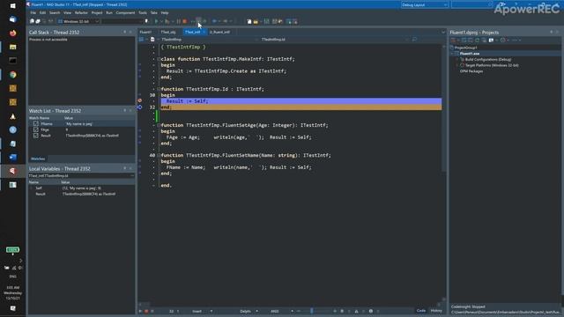Click the Open folder icon in toolbar

pos(256,21)
